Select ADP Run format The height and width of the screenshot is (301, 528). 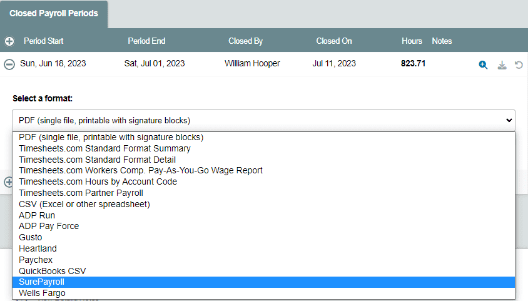263,215
